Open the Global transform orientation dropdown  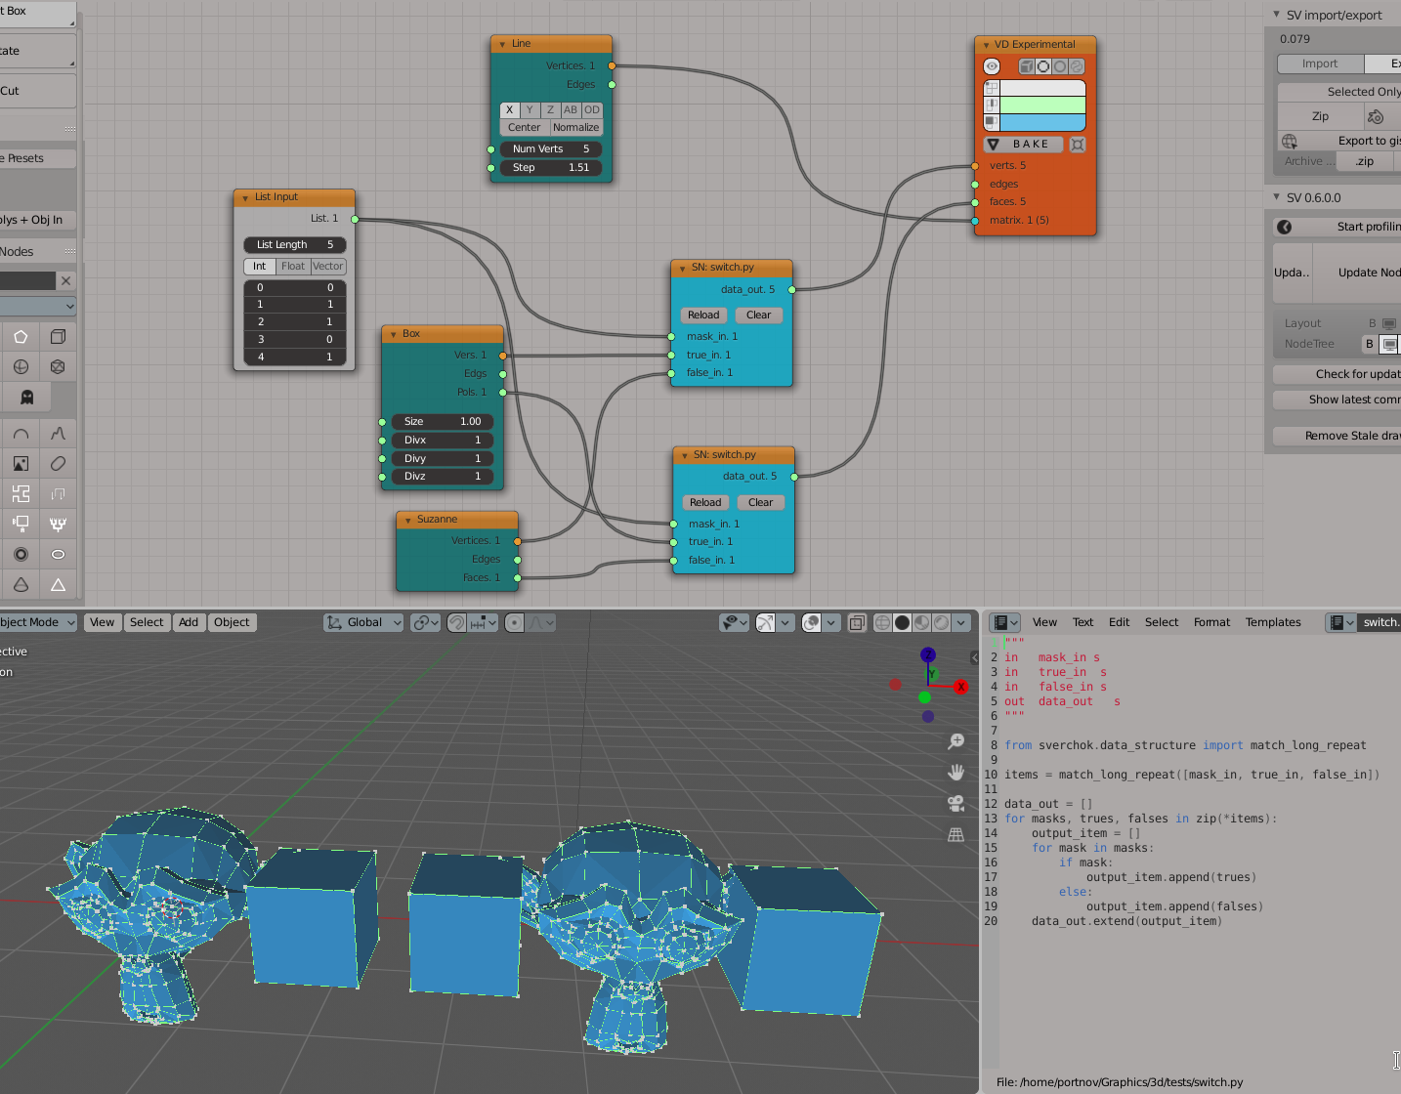[363, 622]
